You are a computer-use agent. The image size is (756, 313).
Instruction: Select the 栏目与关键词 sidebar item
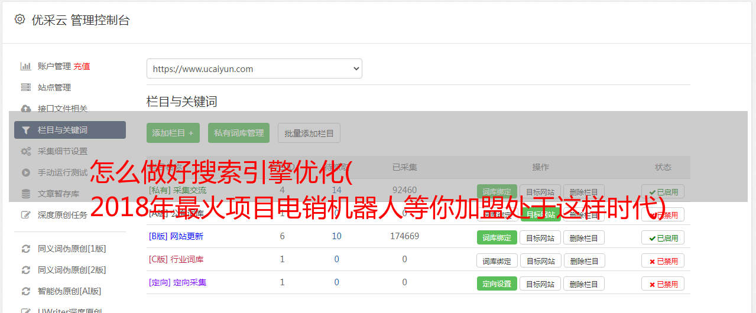point(70,130)
